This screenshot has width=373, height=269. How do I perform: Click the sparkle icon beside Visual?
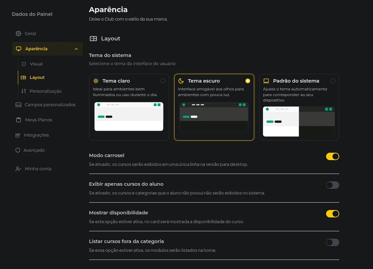24,64
